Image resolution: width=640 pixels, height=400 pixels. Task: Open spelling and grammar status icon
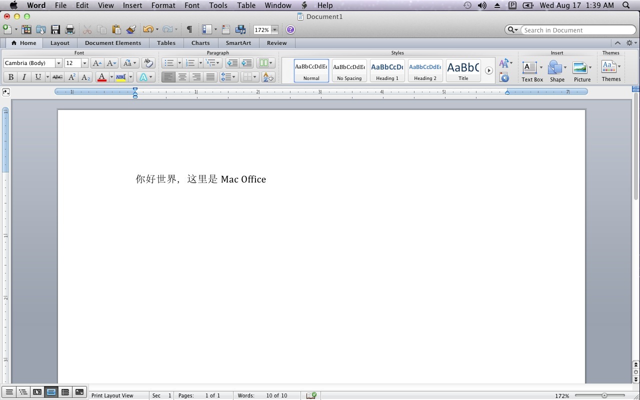[311, 395]
